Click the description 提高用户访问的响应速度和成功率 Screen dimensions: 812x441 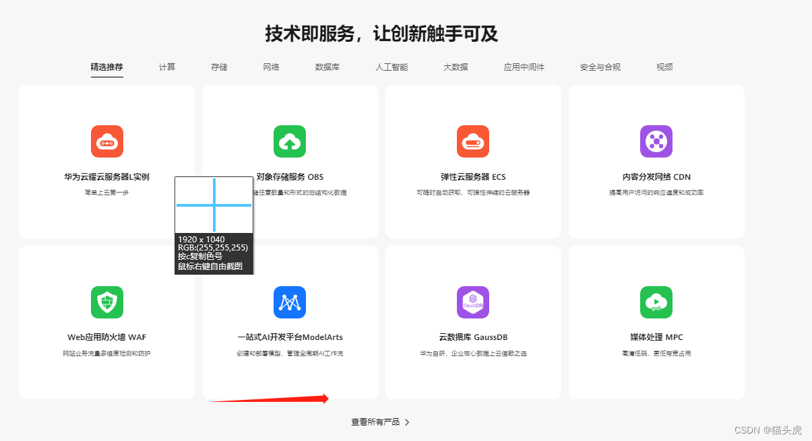pyautogui.click(x=656, y=193)
